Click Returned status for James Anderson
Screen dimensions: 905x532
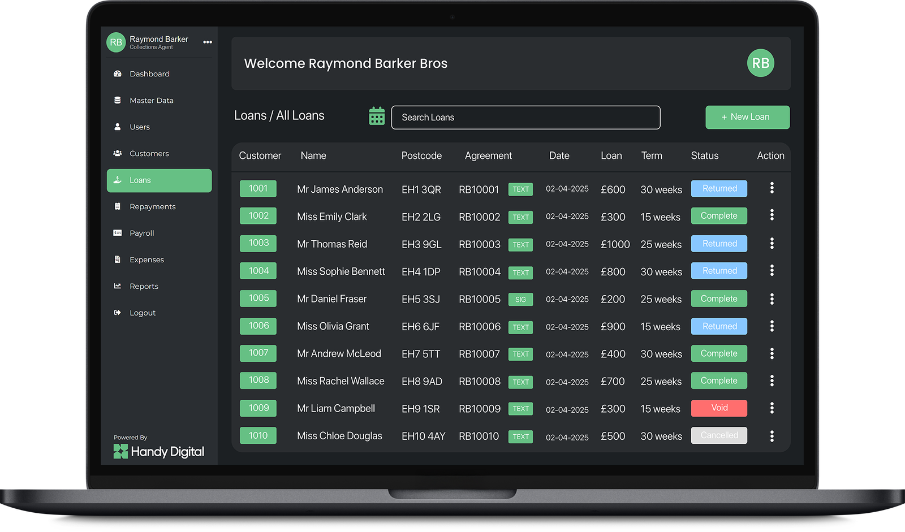tap(719, 189)
